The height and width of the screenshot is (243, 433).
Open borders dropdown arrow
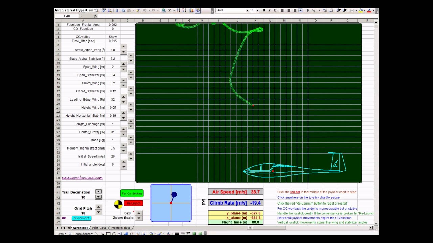356,10
